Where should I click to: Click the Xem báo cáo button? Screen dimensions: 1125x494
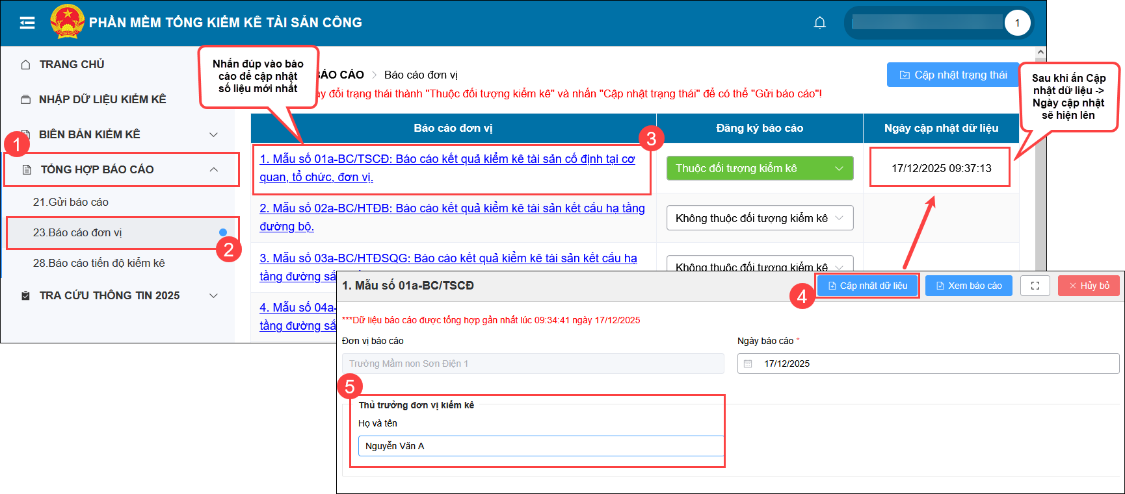click(968, 286)
